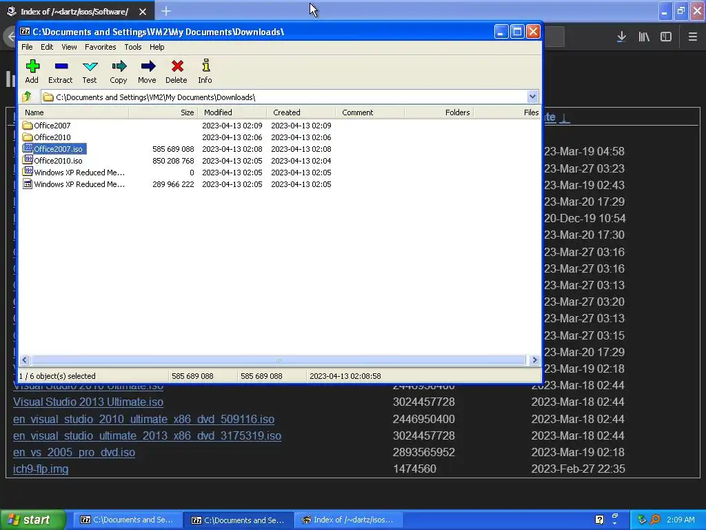706x530 pixels.
Task: Click the Windows Start button
Action: tap(33, 520)
